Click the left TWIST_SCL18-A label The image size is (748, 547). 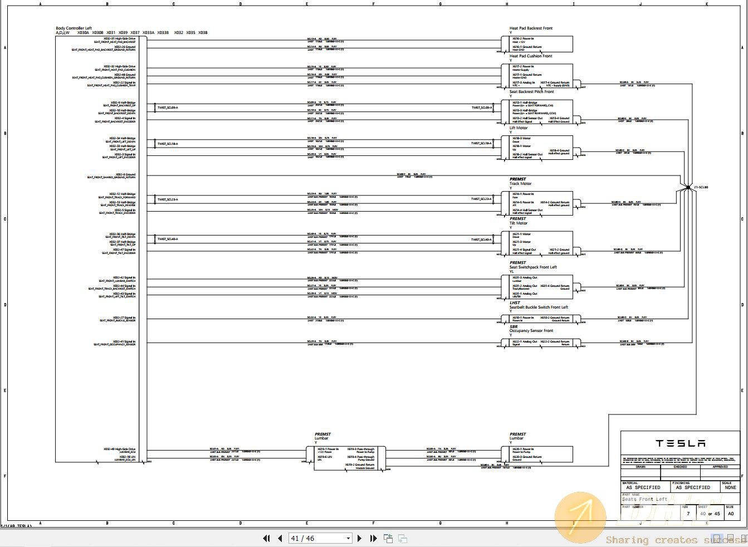tap(168, 144)
